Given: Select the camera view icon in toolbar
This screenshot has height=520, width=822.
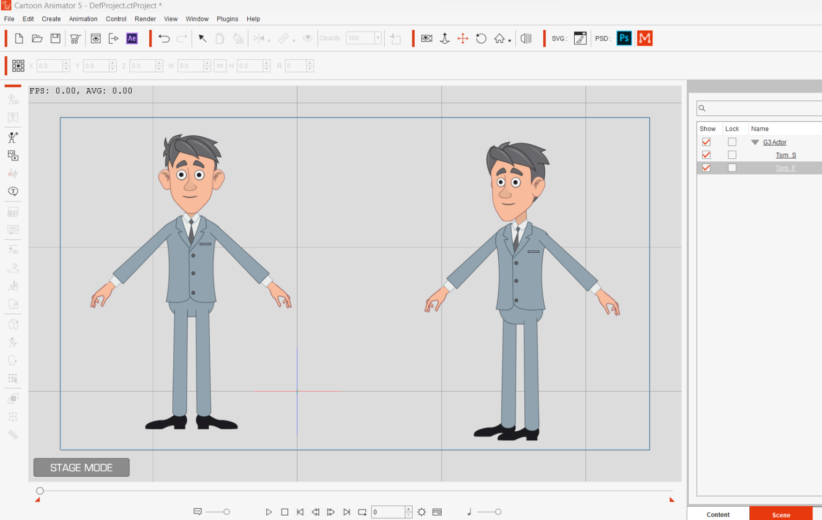Looking at the screenshot, I should coord(427,38).
